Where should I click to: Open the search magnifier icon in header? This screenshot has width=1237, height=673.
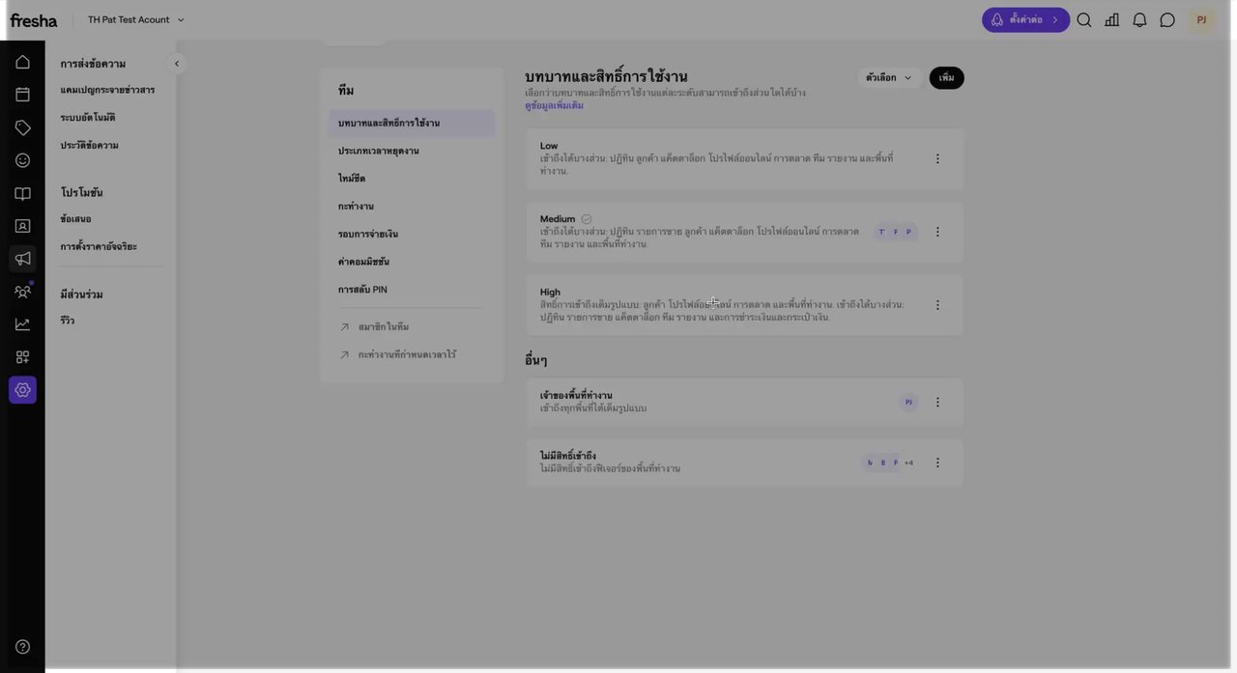(x=1084, y=20)
